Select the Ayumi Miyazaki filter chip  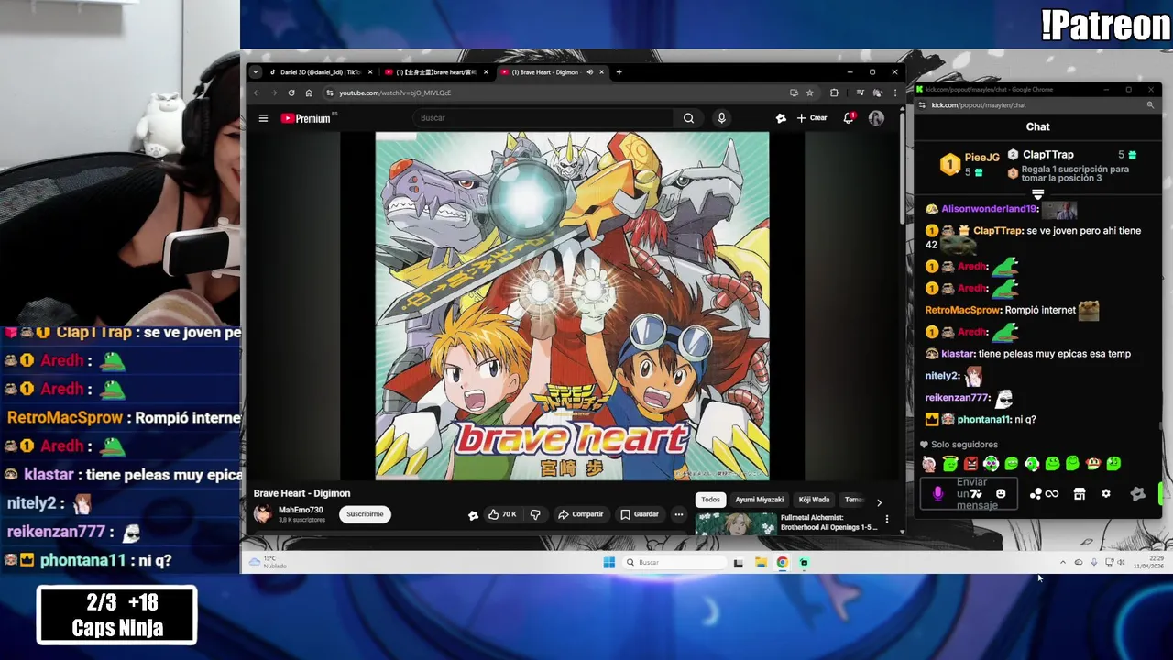[x=759, y=500]
